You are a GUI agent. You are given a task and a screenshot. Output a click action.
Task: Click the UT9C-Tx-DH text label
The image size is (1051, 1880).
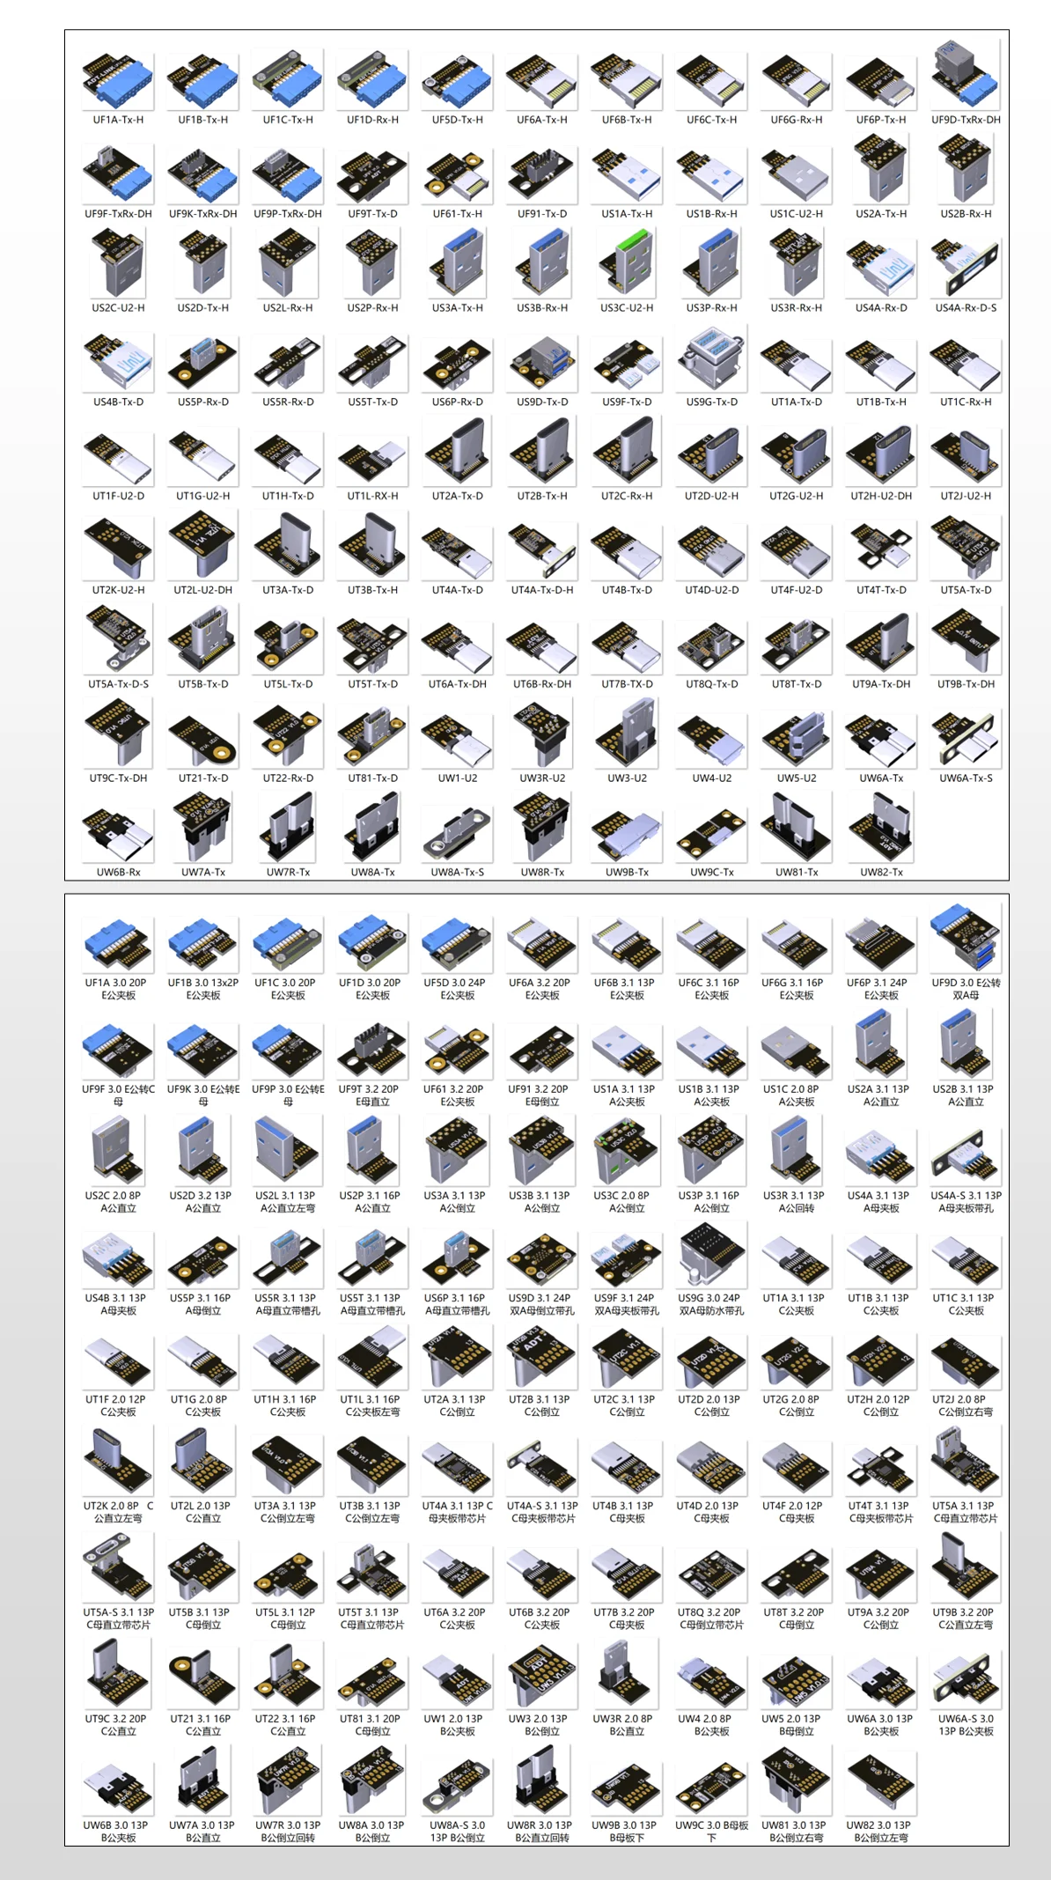118,778
